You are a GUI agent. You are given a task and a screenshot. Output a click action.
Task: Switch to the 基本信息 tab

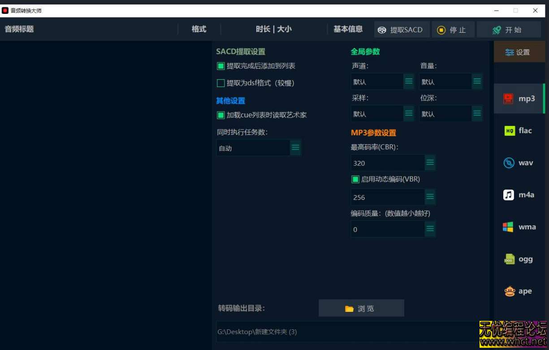pos(348,29)
